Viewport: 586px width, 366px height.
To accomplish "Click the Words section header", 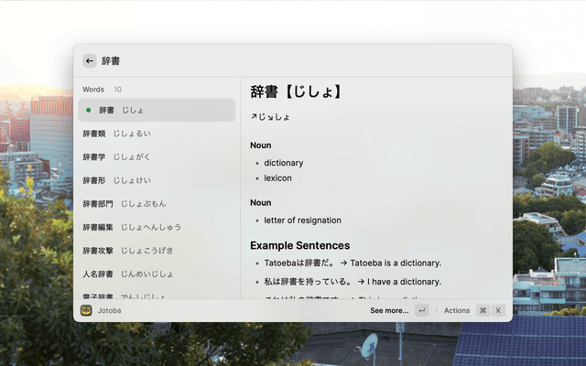I will 93,90.
